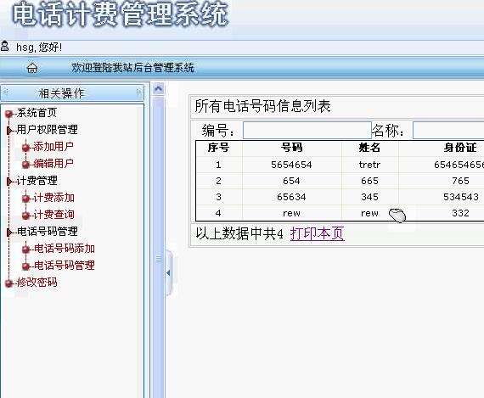Open 电话号码添加 page
The image size is (484, 398).
point(65,249)
